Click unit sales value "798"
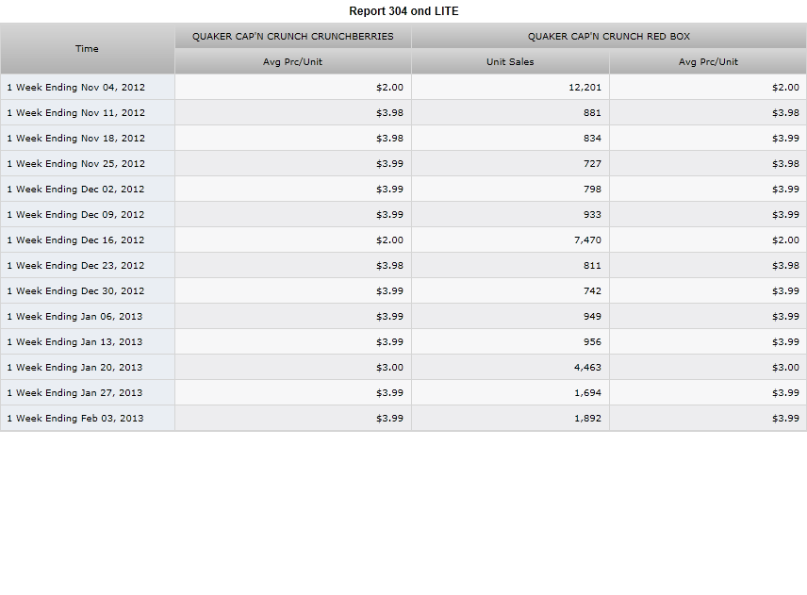Image resolution: width=807 pixels, height=595 pixels. 592,189
